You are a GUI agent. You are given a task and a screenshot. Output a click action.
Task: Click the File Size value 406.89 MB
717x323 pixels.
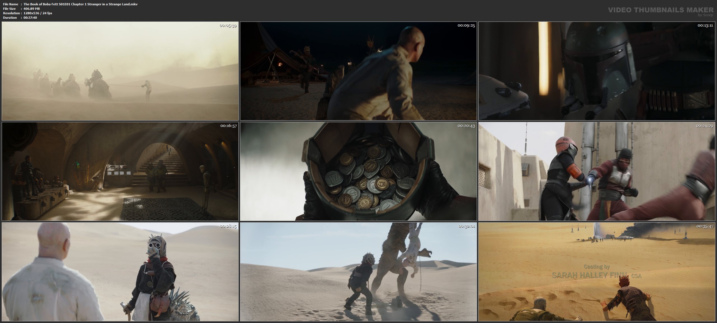coord(31,9)
